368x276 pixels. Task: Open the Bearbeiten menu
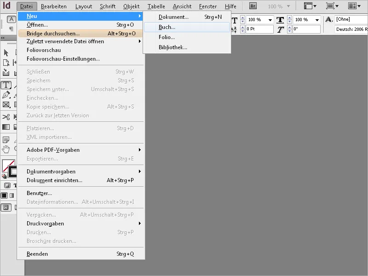pyautogui.click(x=54, y=6)
